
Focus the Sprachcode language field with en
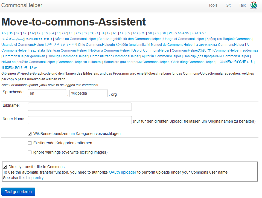click(47, 93)
